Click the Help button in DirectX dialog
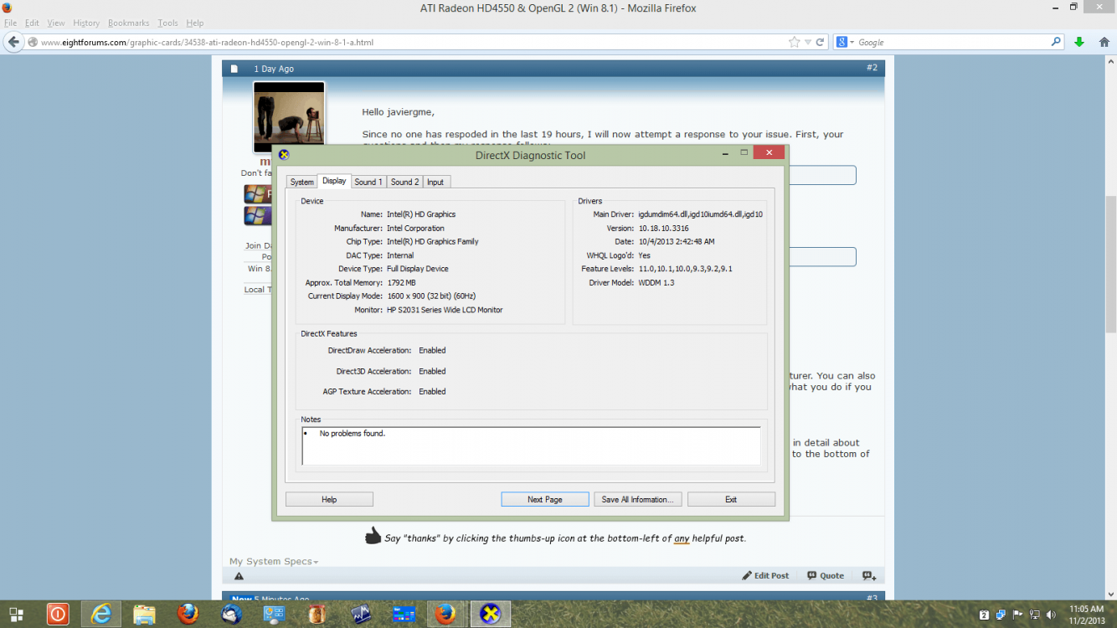Image resolution: width=1117 pixels, height=628 pixels. pos(329,499)
